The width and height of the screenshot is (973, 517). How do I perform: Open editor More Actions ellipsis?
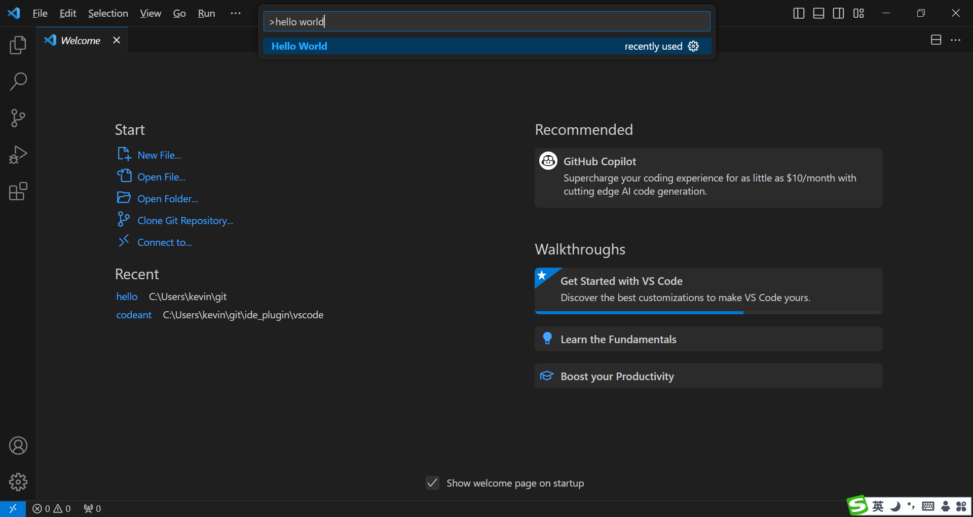(x=956, y=40)
